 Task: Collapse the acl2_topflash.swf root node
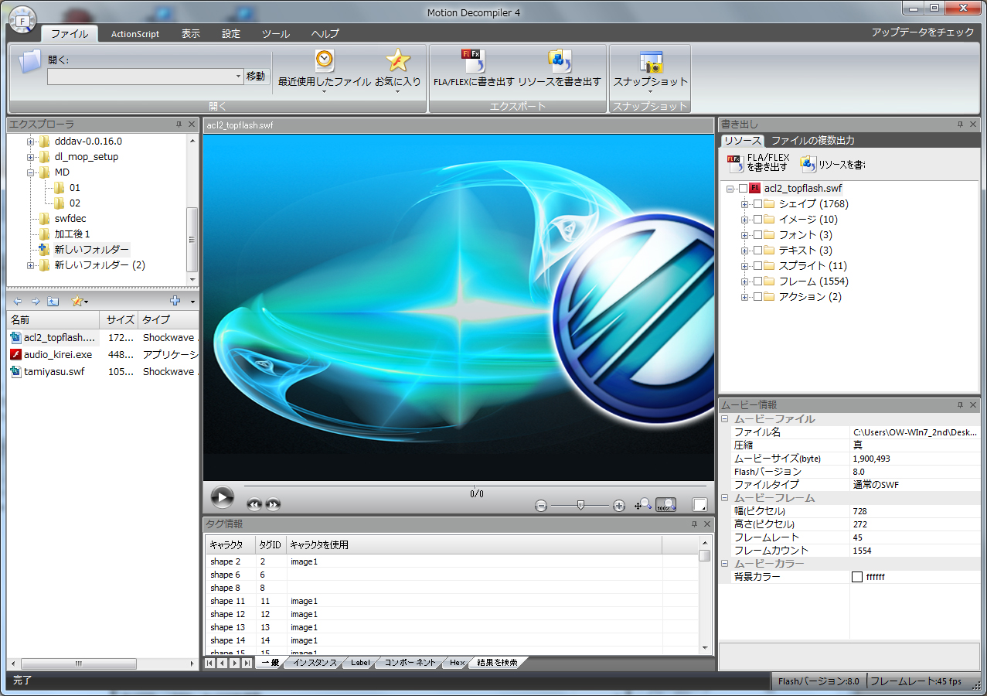[730, 189]
